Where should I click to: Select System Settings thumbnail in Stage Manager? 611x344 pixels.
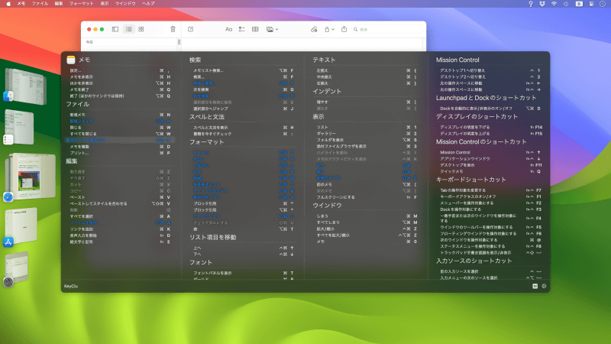(x=17, y=268)
